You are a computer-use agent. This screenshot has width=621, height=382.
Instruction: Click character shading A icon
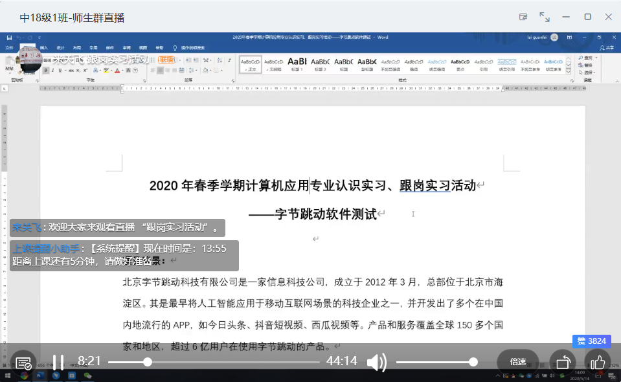click(x=128, y=71)
